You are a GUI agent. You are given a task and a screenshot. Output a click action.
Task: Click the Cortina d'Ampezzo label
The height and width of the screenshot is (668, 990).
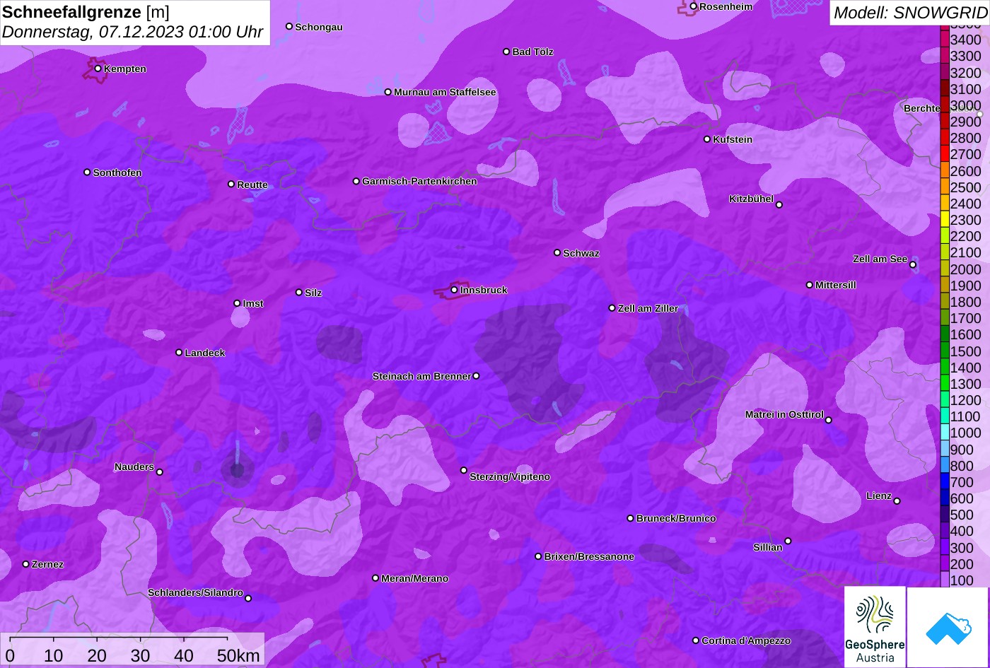coord(746,640)
